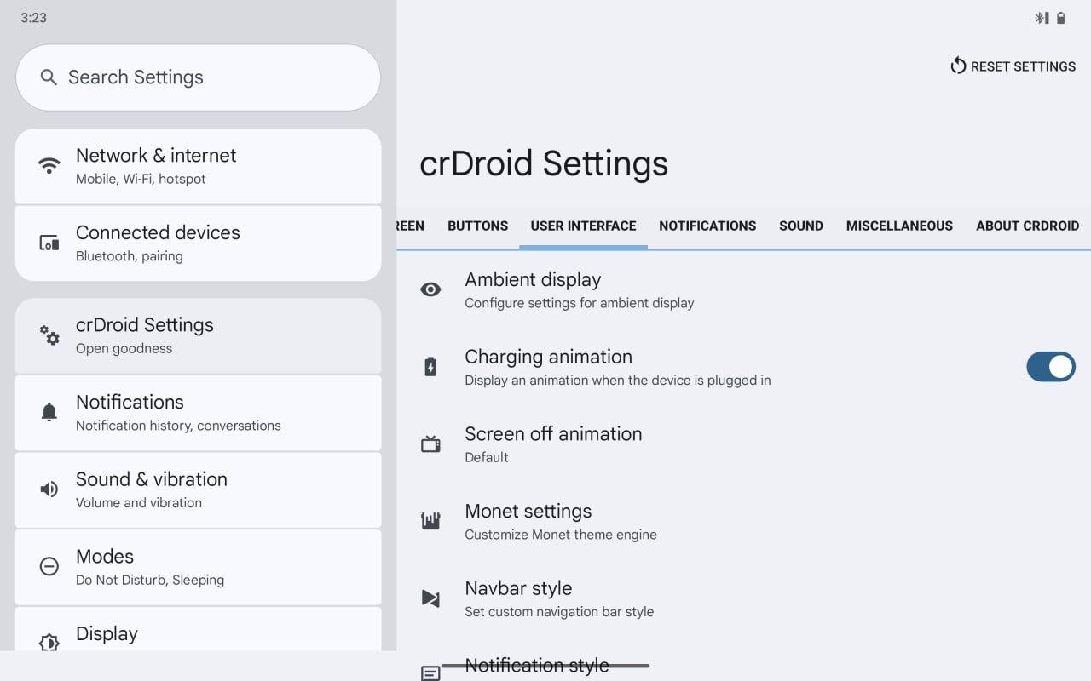Screen dimensions: 1091x681
Task: Click the 'Do Not Disturb, Sleeping' subtitle
Action: coord(150,581)
